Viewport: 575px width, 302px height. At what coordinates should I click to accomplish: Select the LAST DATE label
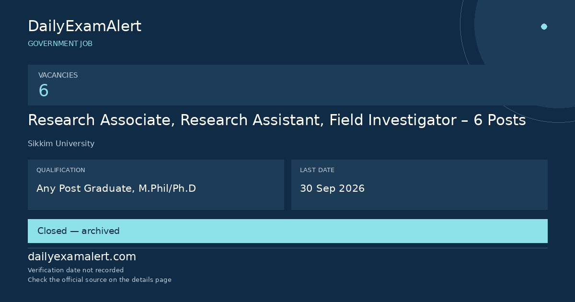coord(317,170)
